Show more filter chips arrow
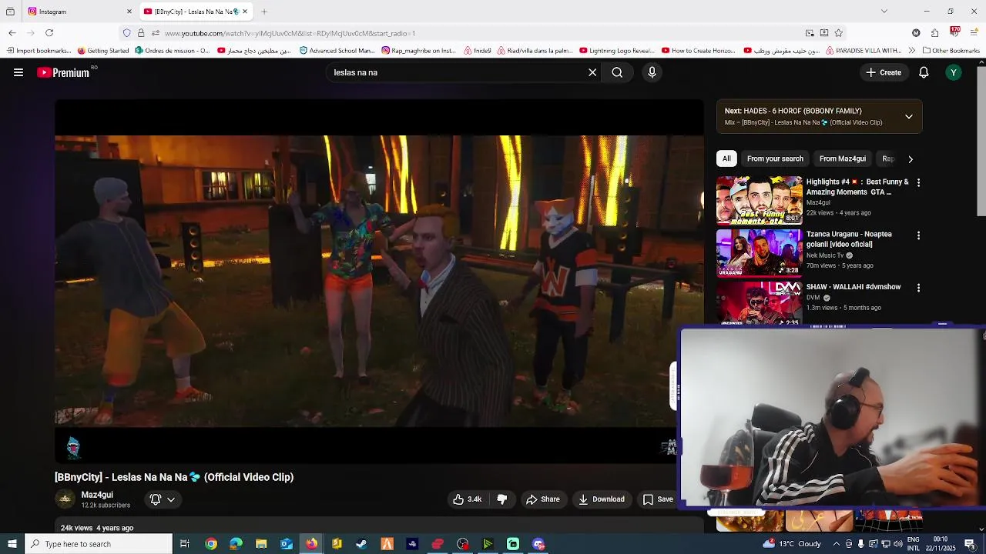The image size is (986, 554). tap(911, 159)
